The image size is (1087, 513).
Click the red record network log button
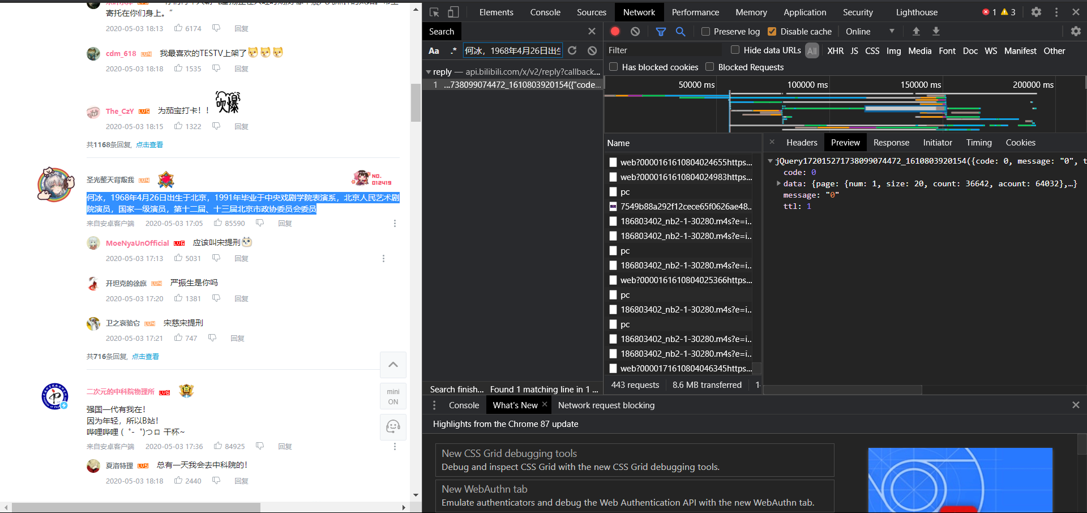coord(615,31)
